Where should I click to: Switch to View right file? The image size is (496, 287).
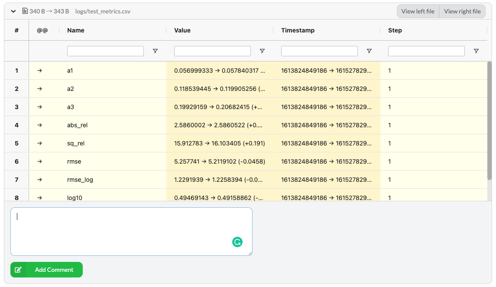[x=462, y=11]
